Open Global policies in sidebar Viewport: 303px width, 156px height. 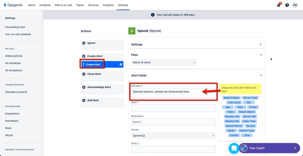pyautogui.click(x=14, y=56)
